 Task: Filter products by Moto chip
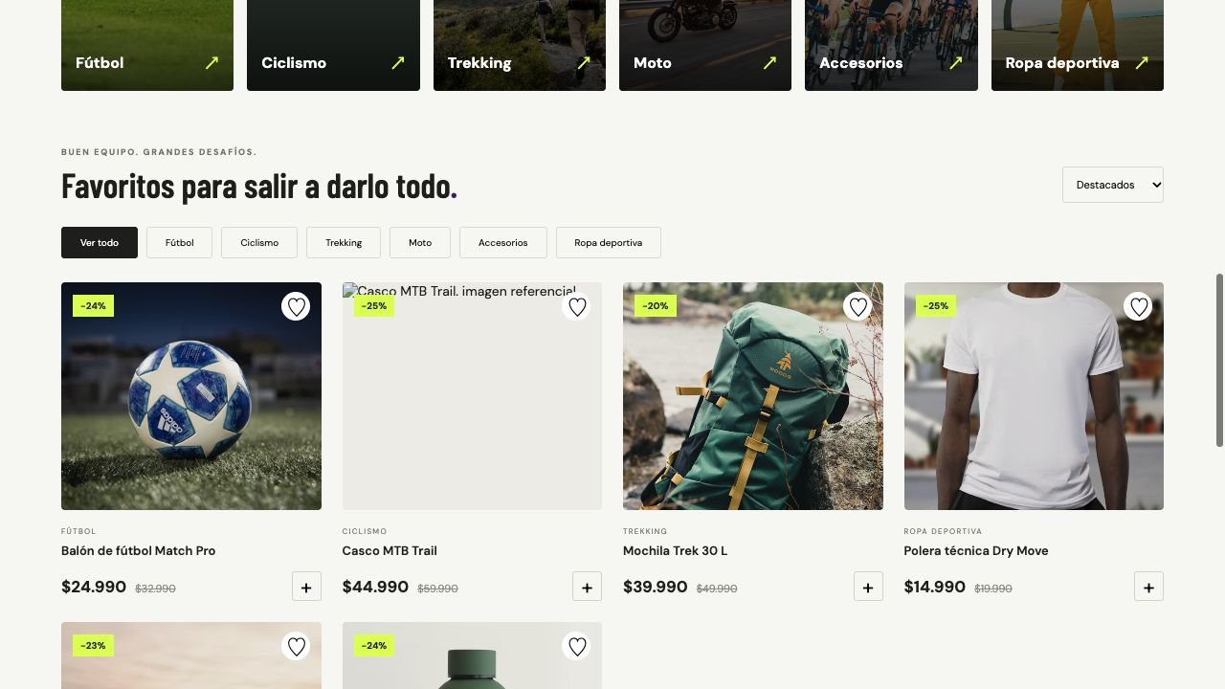pos(420,242)
